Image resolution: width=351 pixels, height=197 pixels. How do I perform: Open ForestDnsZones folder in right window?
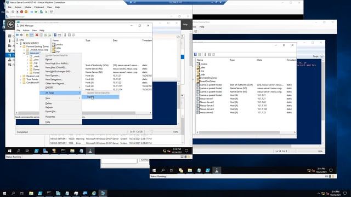pyautogui.click(x=207, y=82)
